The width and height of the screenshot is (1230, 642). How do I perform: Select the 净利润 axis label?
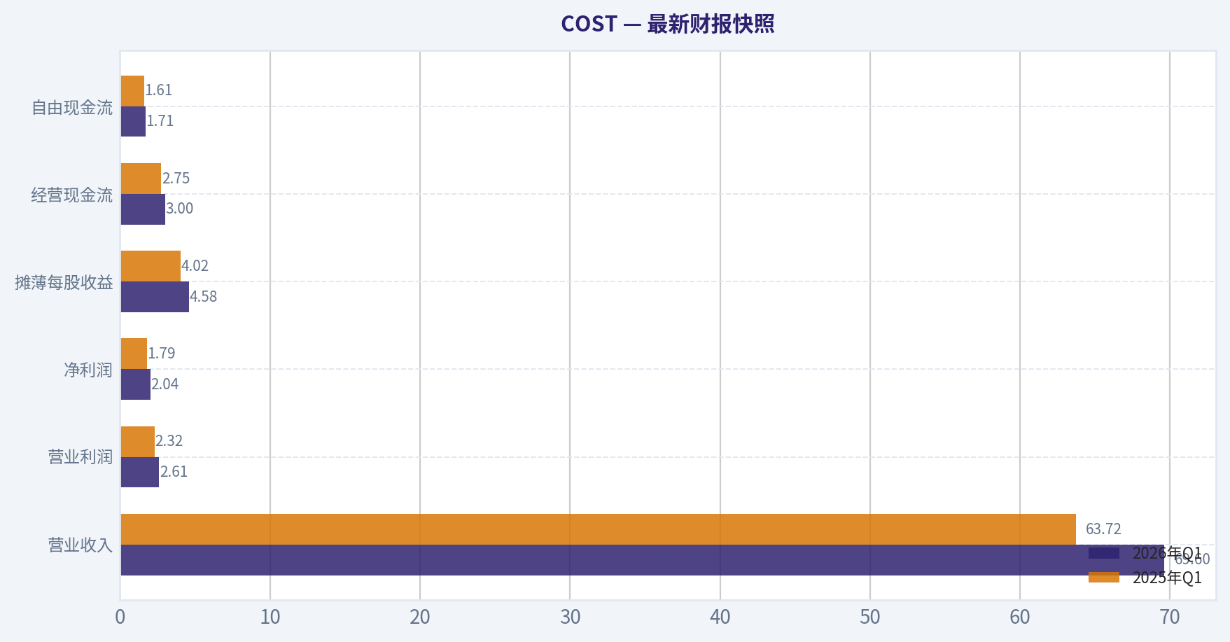(88, 370)
